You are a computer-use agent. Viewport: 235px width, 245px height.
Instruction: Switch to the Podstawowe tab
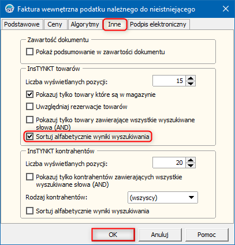(22, 24)
